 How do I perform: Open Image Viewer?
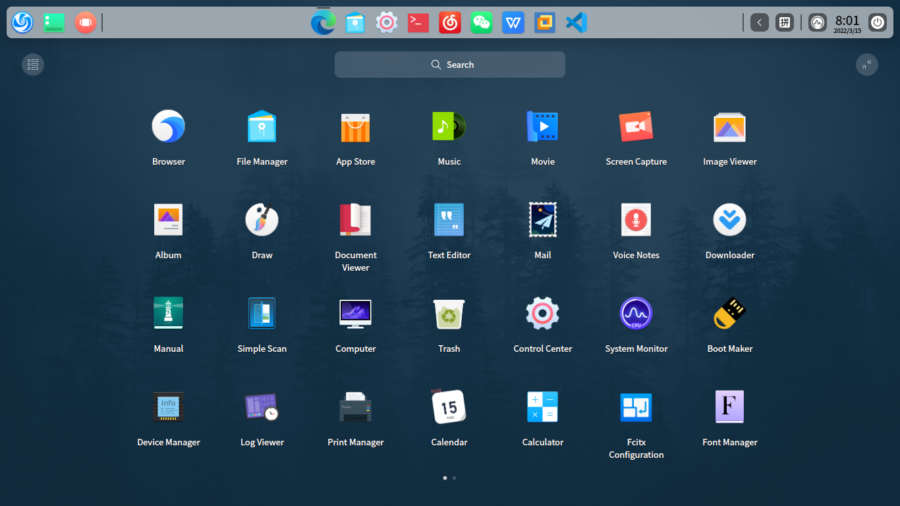point(730,126)
